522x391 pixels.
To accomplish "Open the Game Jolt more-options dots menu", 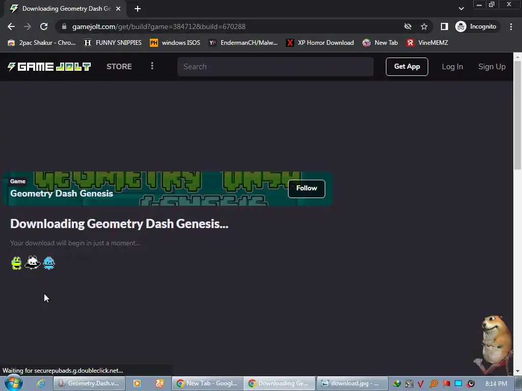I will 152,66.
